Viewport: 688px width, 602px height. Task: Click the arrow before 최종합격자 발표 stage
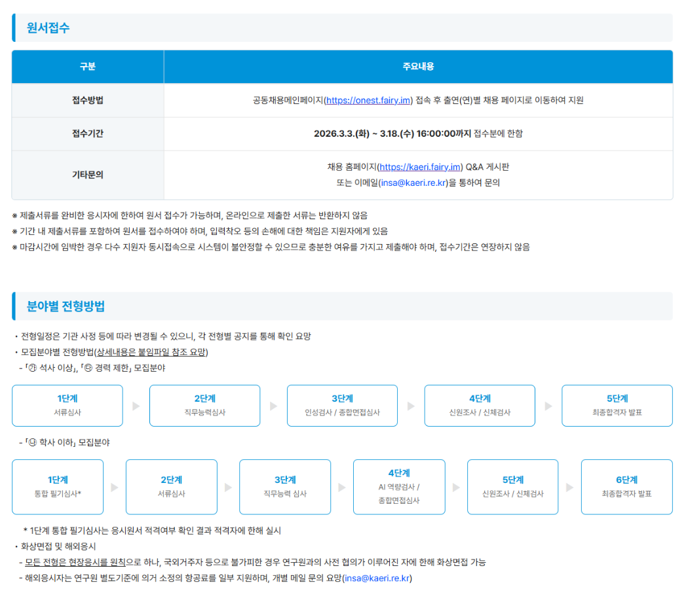coord(548,405)
